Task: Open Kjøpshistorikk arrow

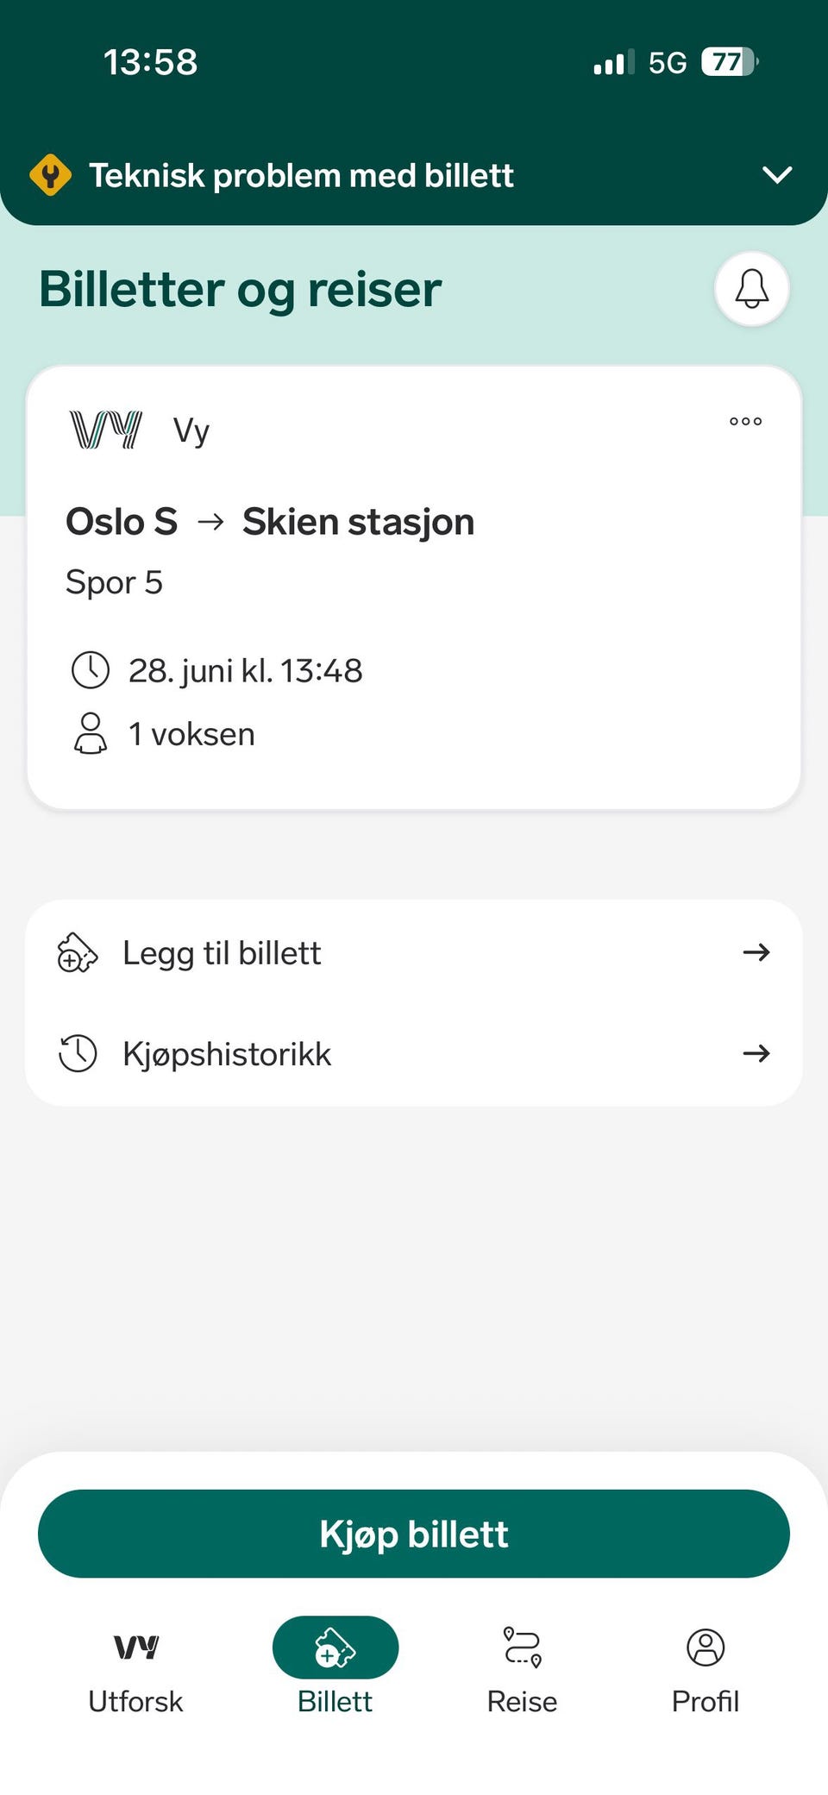Action: [x=756, y=1053]
